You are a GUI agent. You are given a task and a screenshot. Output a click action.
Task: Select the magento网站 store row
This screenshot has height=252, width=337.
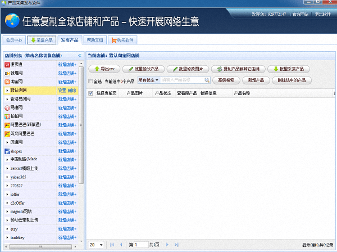[x=41, y=211]
